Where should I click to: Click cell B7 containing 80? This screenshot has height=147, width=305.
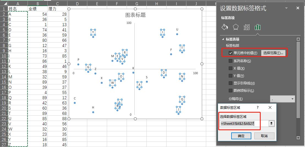pos(37,40)
